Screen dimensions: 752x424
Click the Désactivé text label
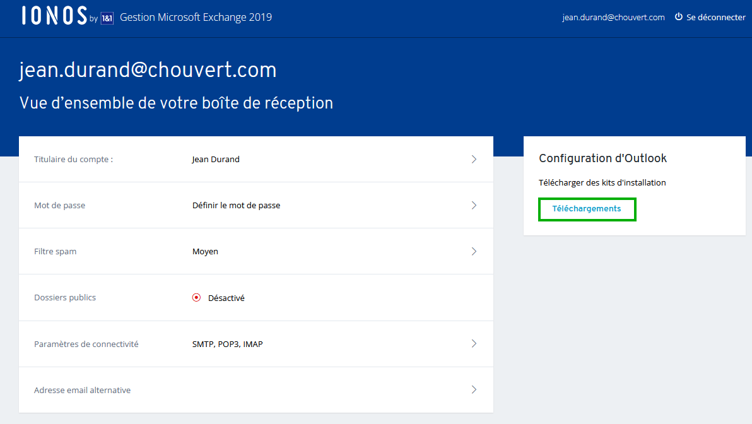pos(226,298)
